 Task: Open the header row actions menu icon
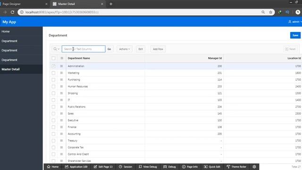pos(62,58)
